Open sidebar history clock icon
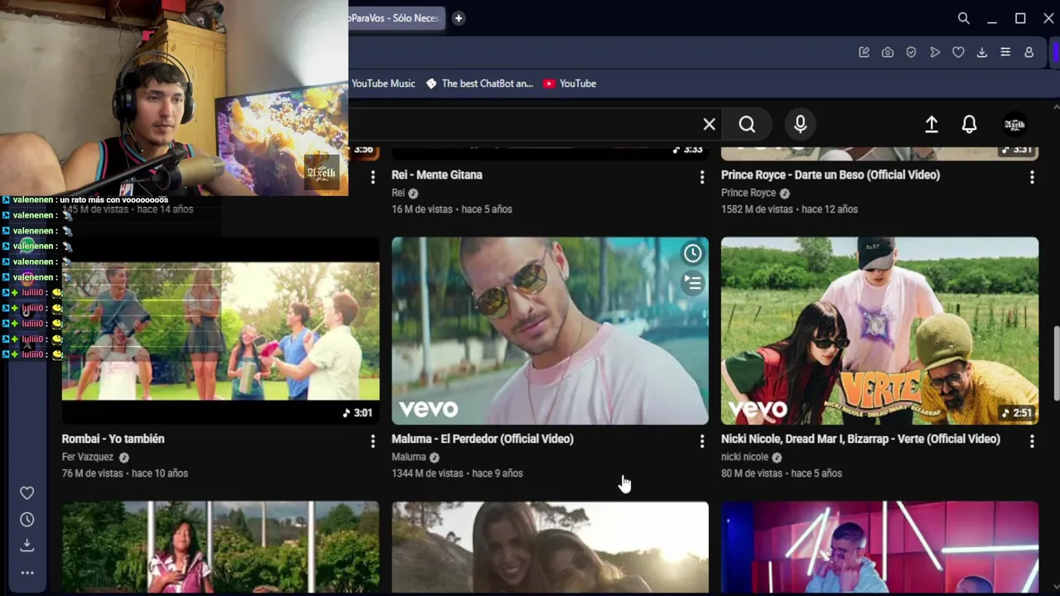The image size is (1060, 596). click(x=27, y=520)
